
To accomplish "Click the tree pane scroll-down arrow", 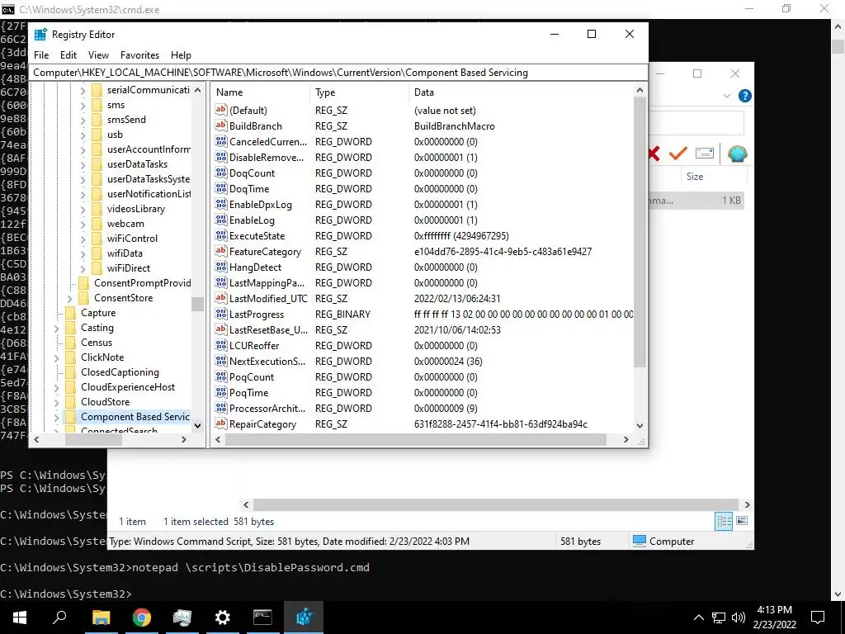I will 197,426.
